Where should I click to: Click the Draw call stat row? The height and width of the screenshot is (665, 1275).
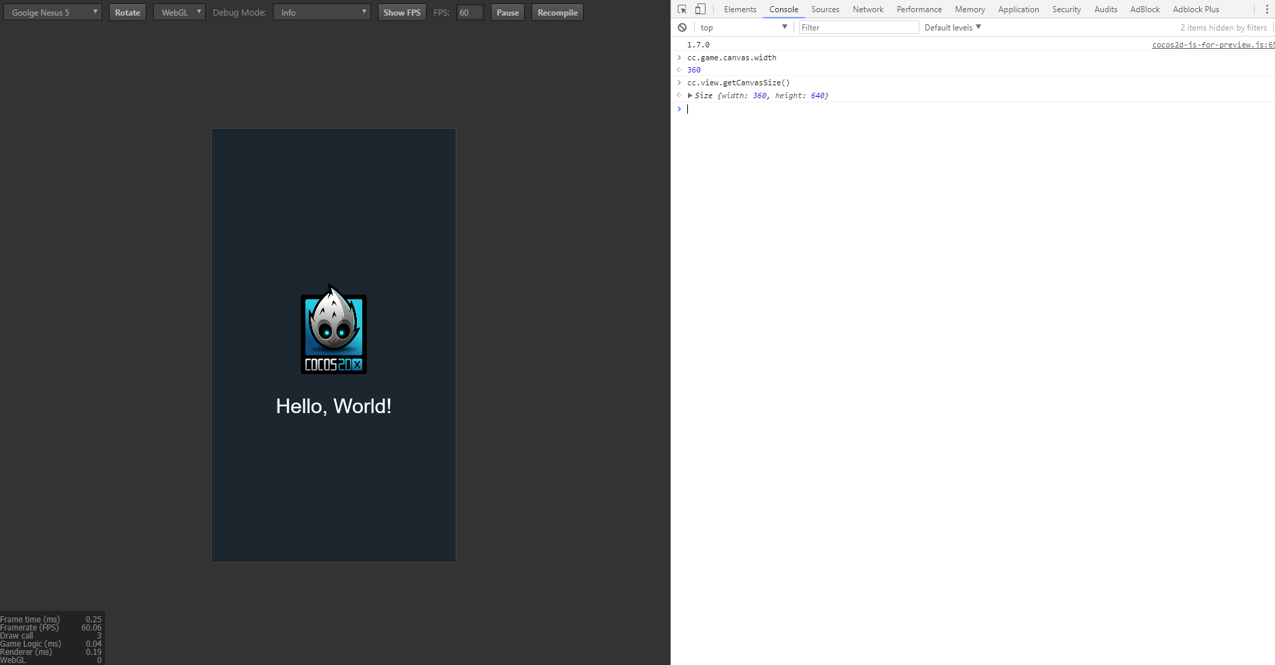click(x=51, y=636)
